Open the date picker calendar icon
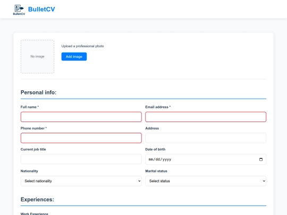287x215 pixels. point(261,159)
